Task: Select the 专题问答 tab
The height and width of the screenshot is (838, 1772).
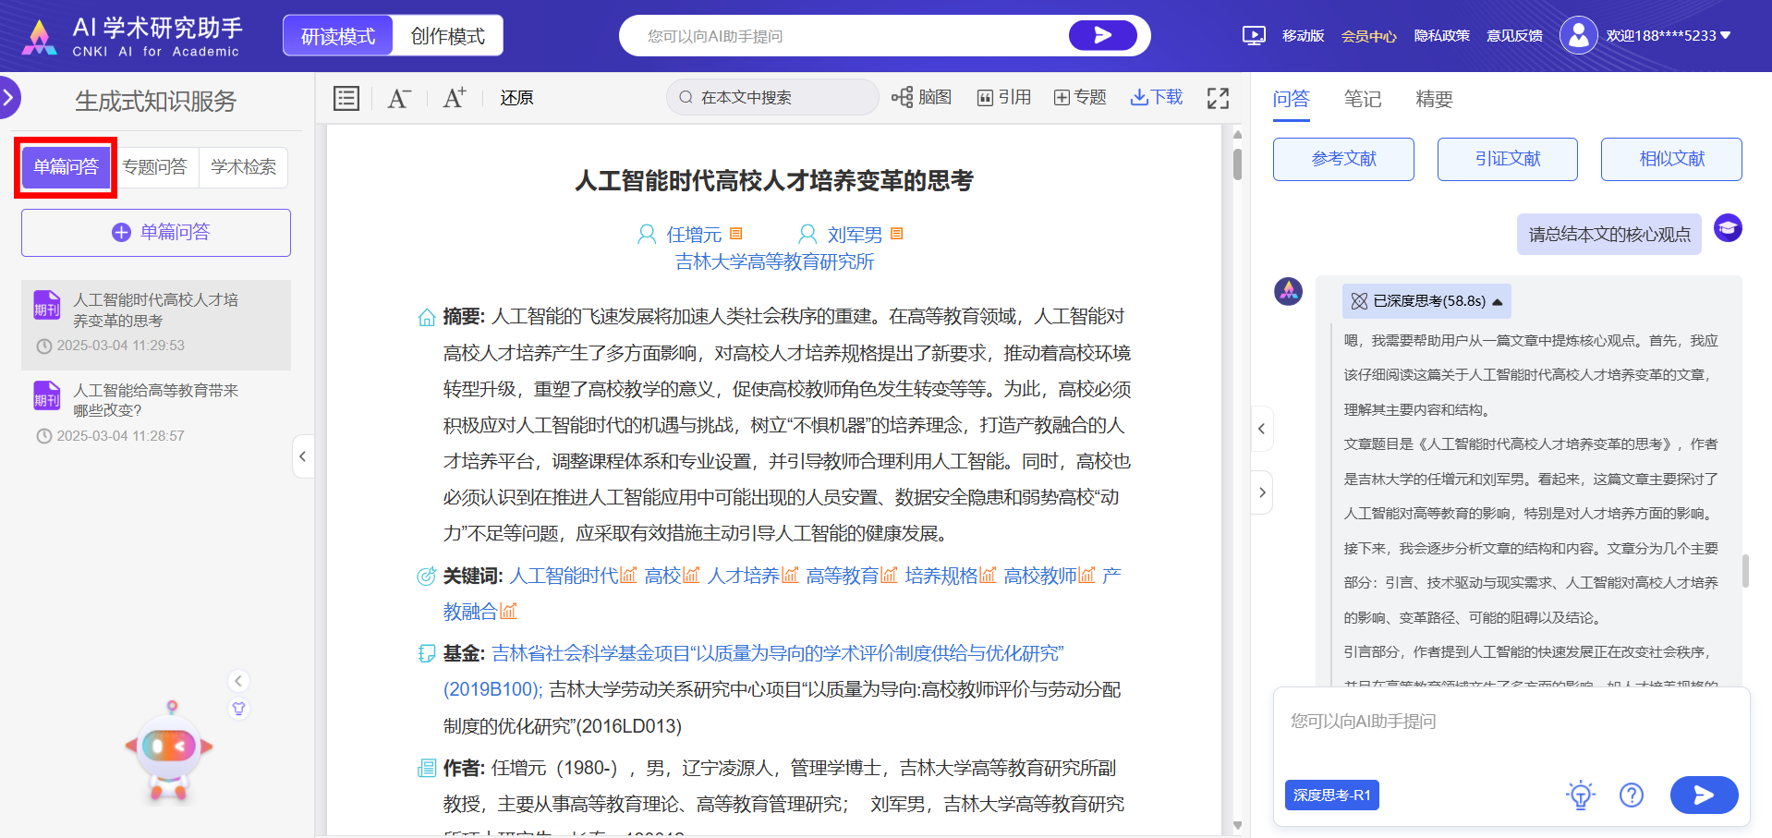Action: 154,167
